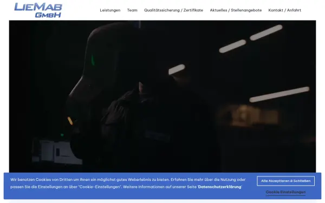Click the LieMab GmbH logo
The width and height of the screenshot is (325, 203).
(x=38, y=10)
